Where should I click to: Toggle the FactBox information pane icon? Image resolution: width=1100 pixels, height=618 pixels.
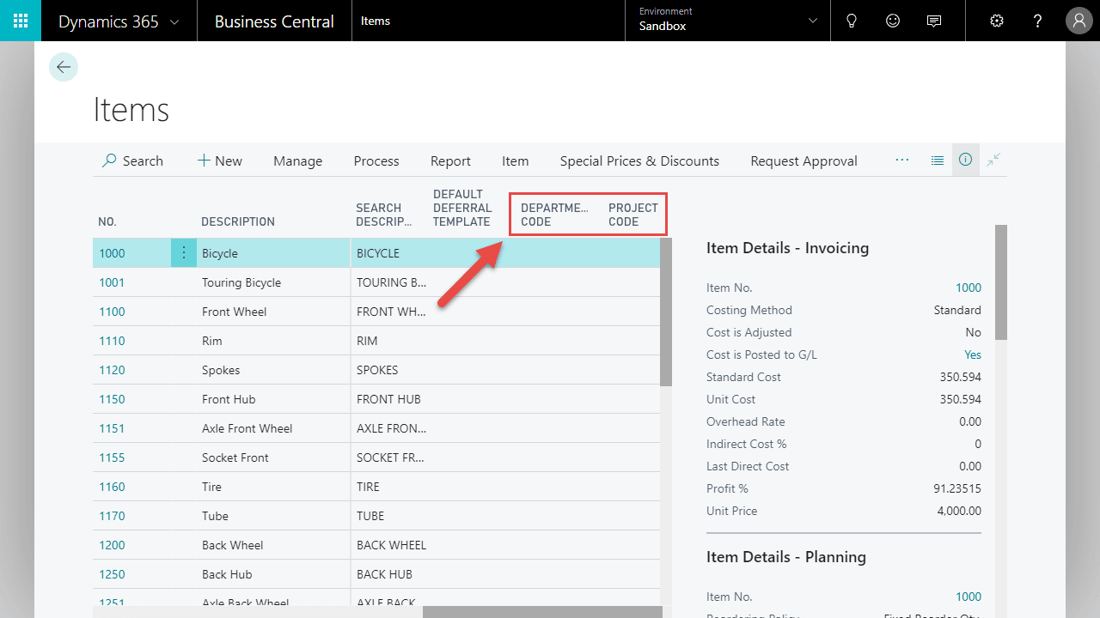tap(965, 160)
